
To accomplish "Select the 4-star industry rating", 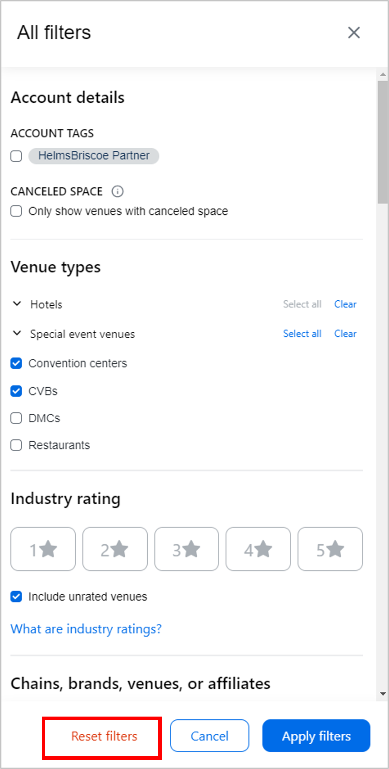I will 258,549.
